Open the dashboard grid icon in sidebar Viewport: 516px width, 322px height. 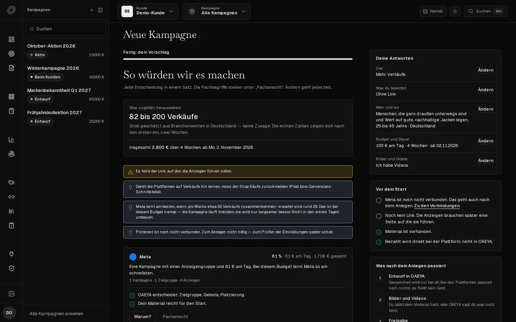(x=11, y=39)
